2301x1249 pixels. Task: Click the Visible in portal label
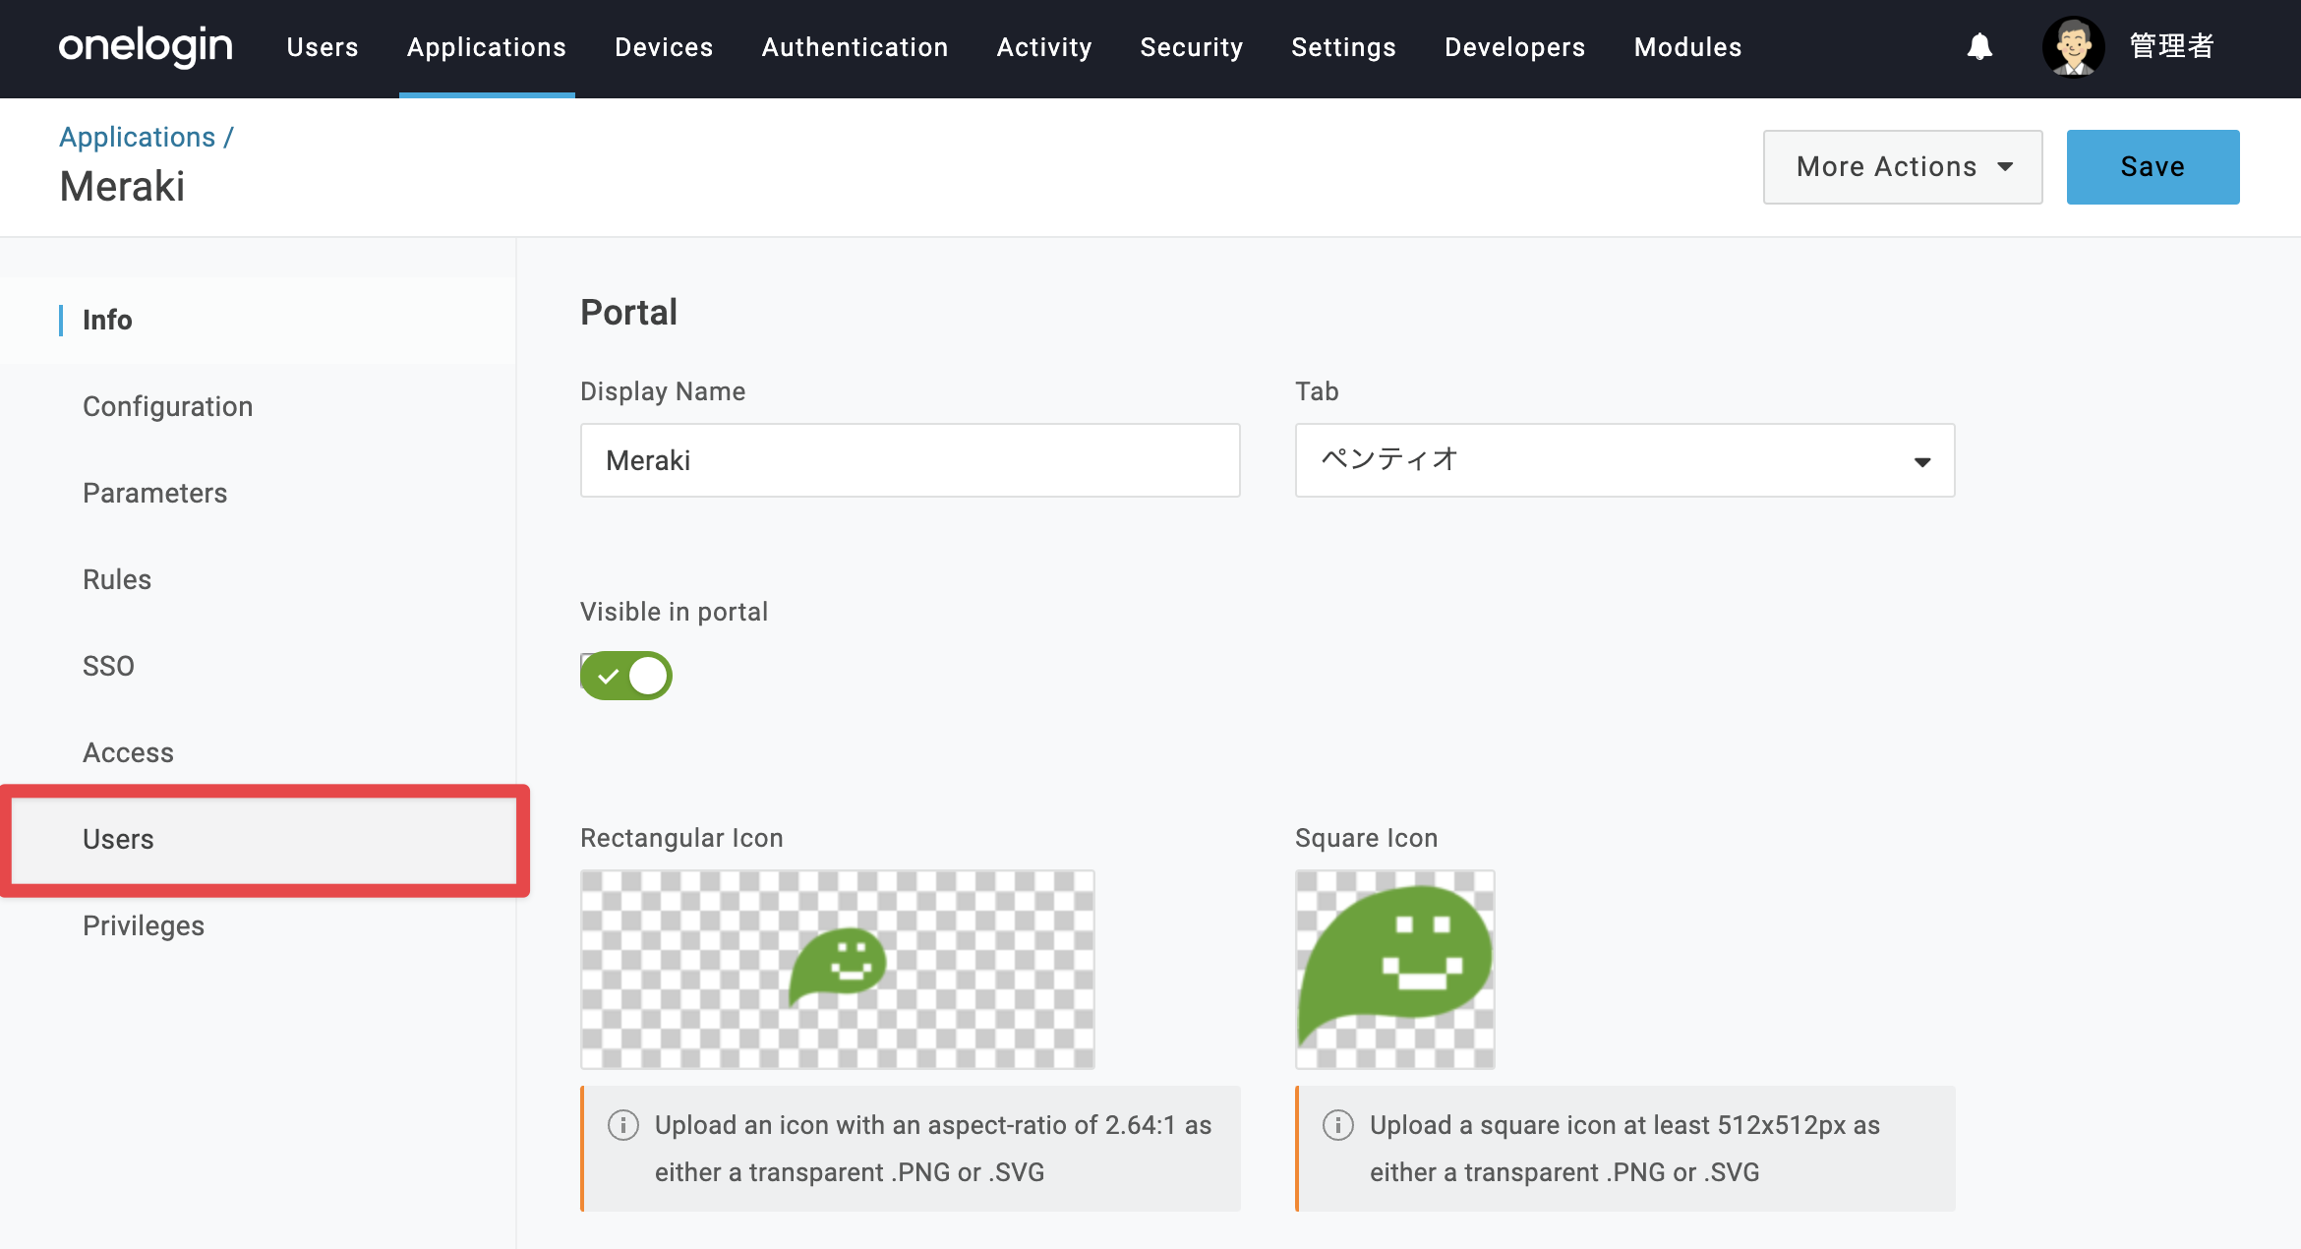(674, 612)
